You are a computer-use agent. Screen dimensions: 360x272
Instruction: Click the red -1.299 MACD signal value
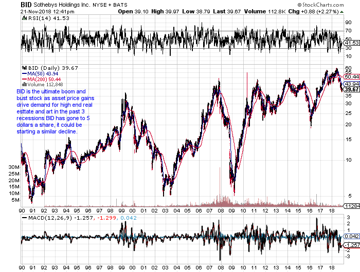[107, 218]
